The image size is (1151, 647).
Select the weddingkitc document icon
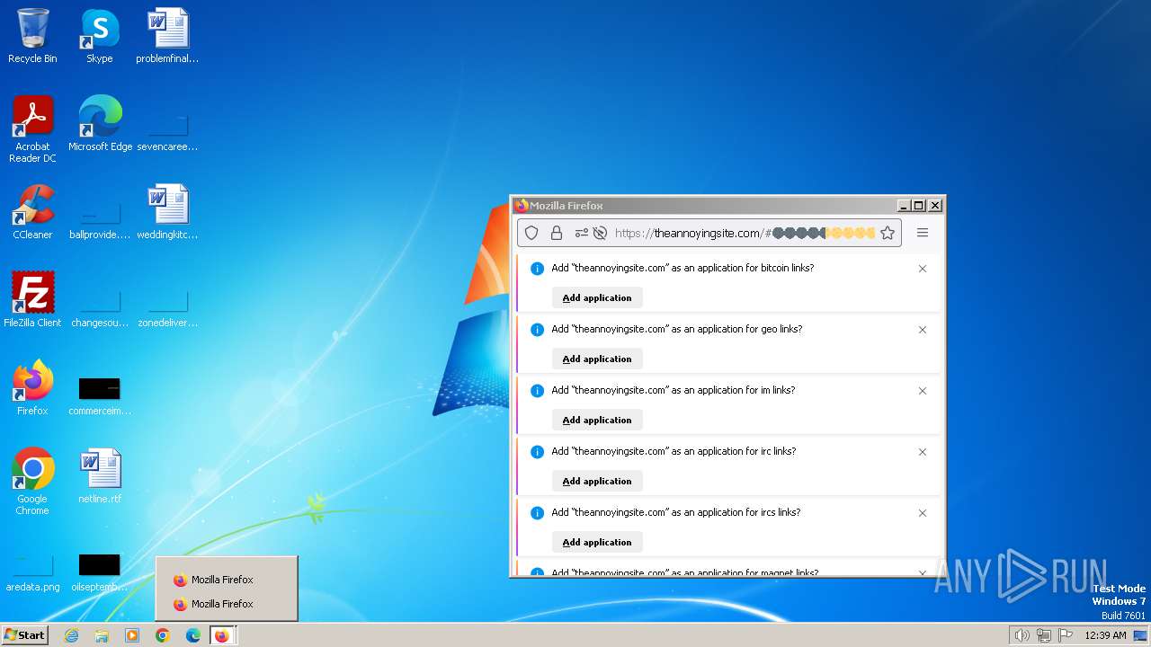(x=167, y=213)
